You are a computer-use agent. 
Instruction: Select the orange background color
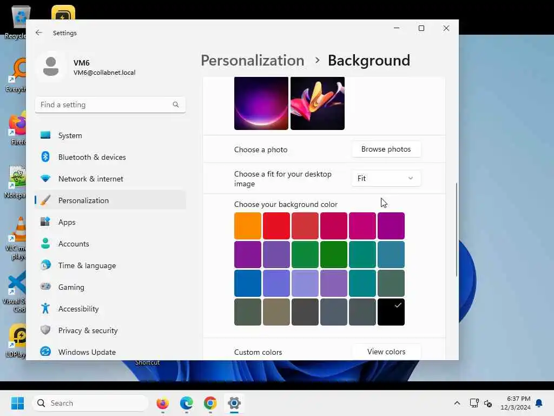click(247, 226)
